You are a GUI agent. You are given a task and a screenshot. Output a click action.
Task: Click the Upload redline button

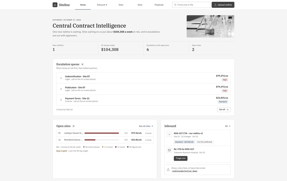coord(223,5)
